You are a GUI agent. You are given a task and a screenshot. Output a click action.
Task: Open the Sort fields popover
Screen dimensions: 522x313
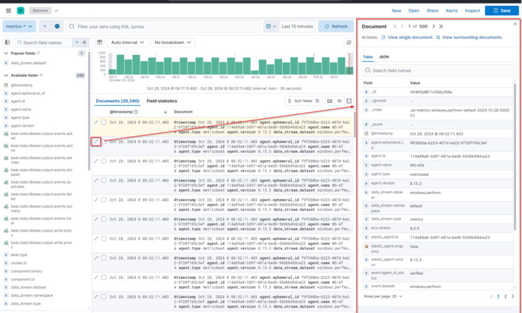[303, 101]
